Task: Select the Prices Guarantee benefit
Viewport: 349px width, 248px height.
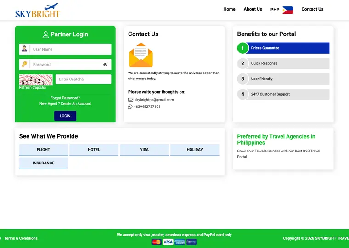Action: 283,48
